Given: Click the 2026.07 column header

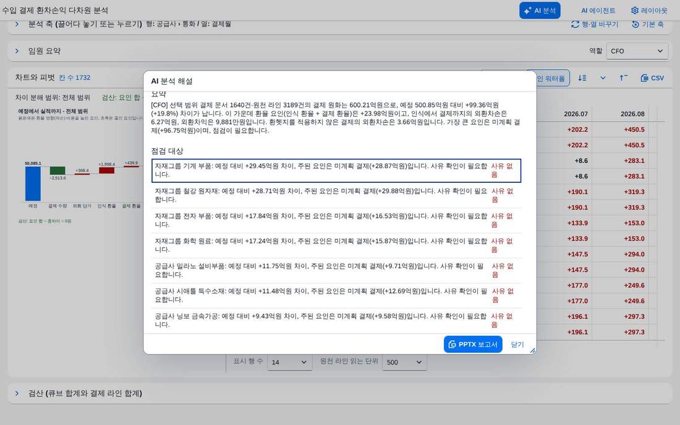Looking at the screenshot, I should 576,114.
